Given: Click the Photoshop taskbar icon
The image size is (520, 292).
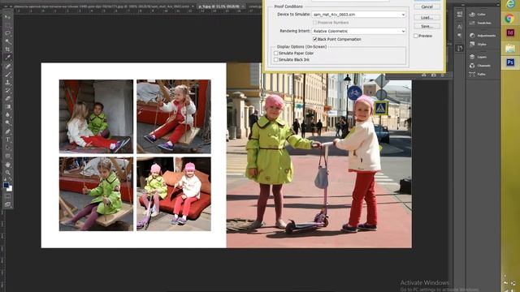Looking at the screenshot, I should (510, 62).
